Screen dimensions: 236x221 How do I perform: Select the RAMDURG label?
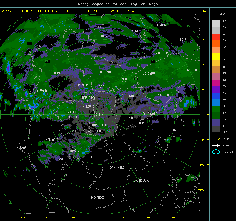[84, 85]
